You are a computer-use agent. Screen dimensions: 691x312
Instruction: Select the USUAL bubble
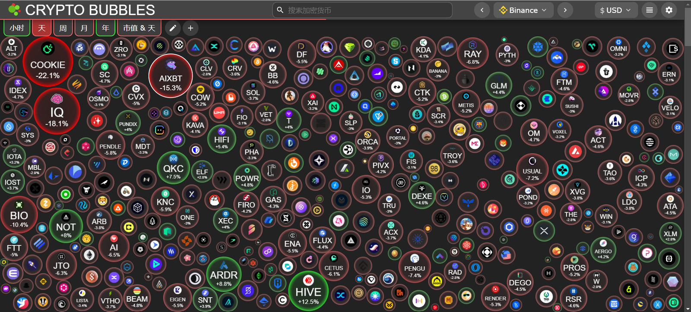[x=532, y=169]
